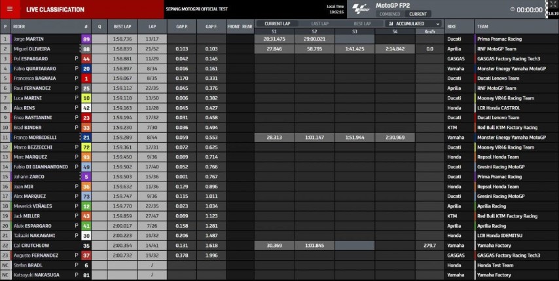Select the LAST LAP tab
Image resolution: width=559 pixels, height=281 pixels.
[320, 24]
